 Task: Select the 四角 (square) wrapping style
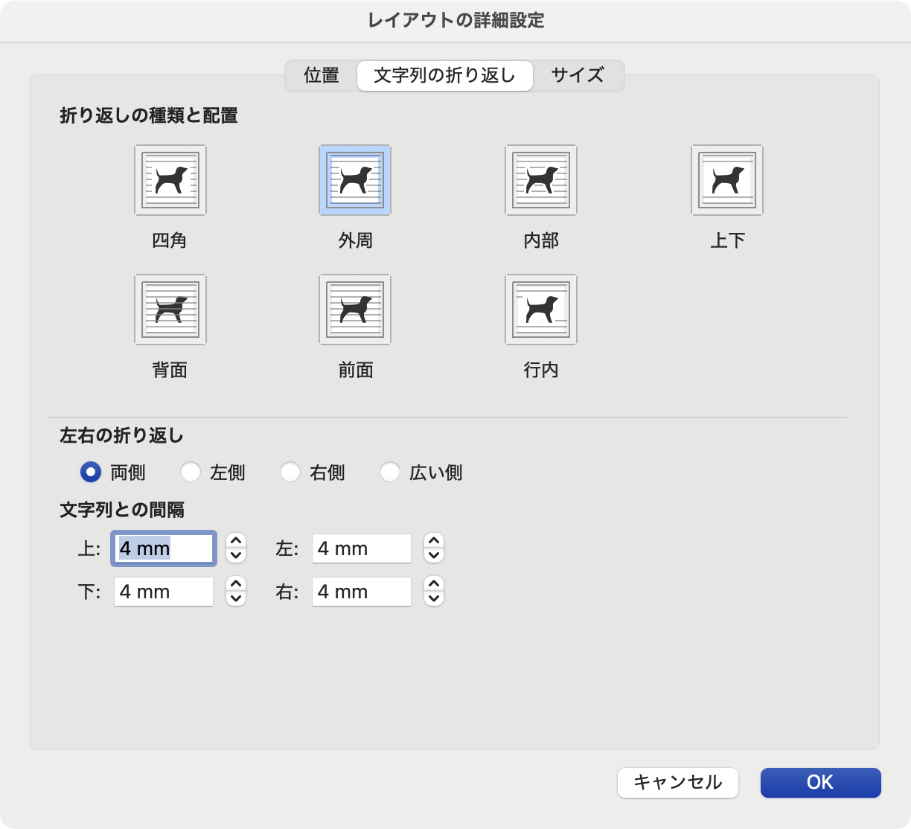pyautogui.click(x=170, y=179)
